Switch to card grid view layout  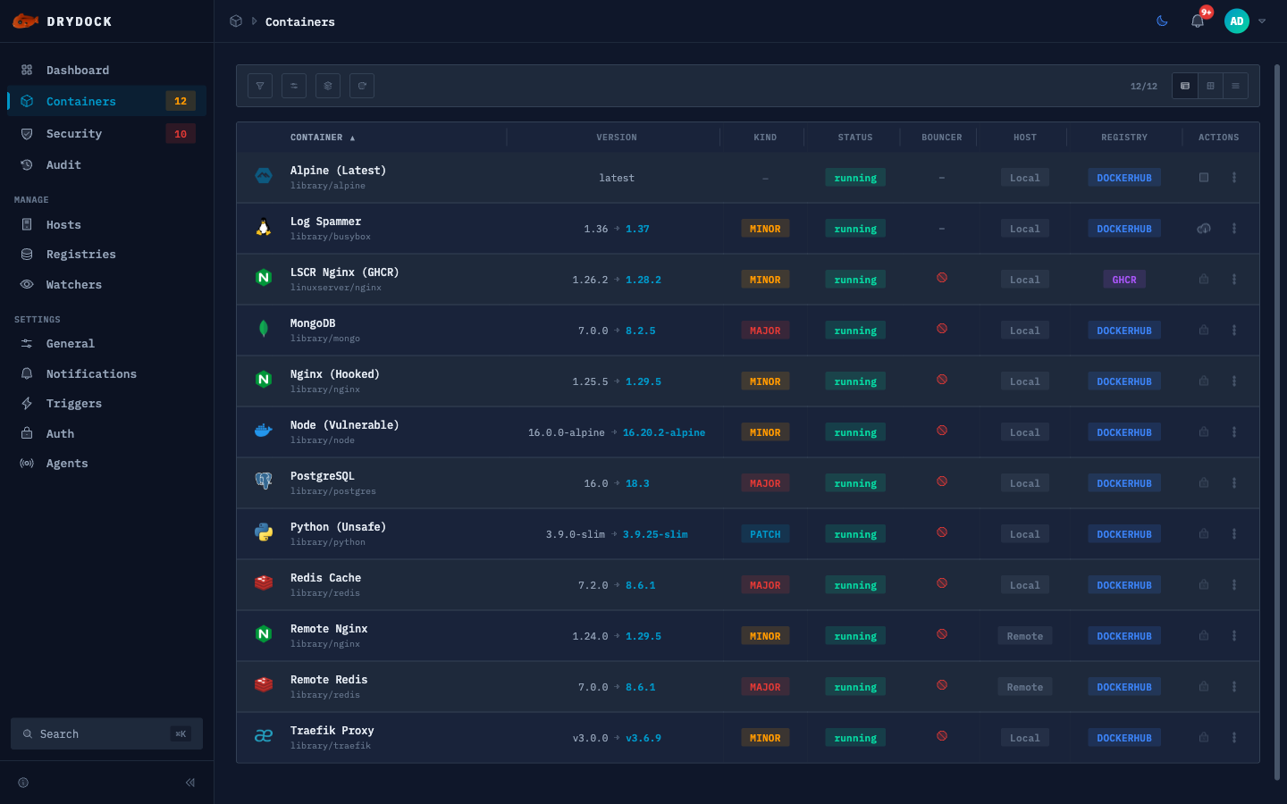(1210, 86)
